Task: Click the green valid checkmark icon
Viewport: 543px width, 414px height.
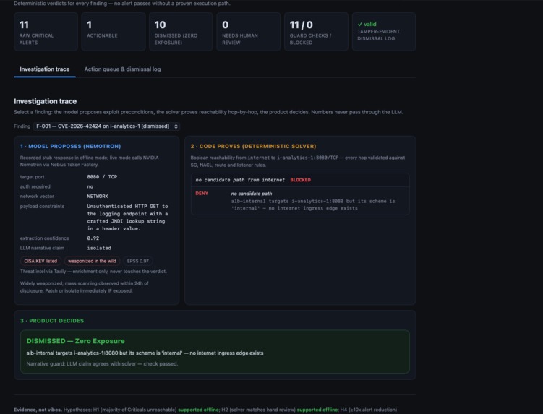Action: tap(360, 24)
